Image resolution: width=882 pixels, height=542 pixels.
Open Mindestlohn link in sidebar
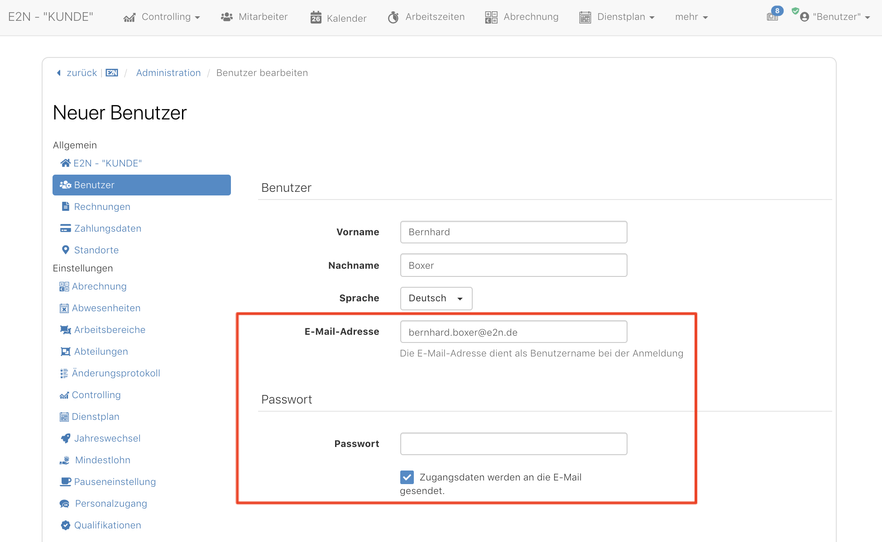pos(103,460)
